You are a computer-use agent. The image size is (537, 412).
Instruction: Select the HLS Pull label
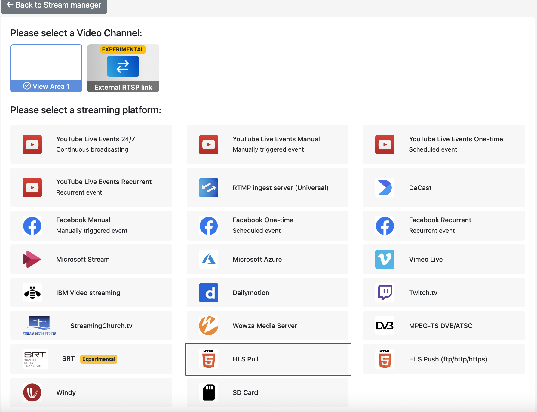point(246,359)
